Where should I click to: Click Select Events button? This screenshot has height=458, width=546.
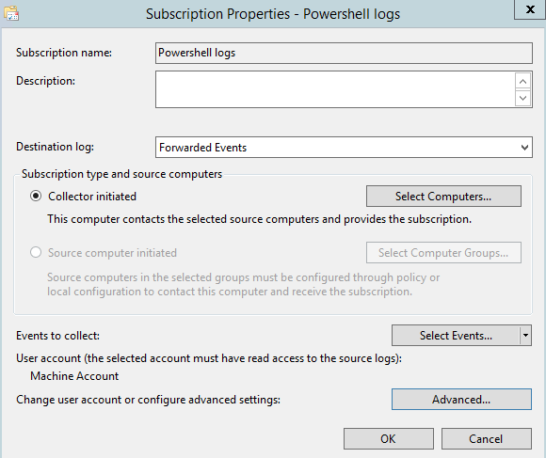click(456, 335)
